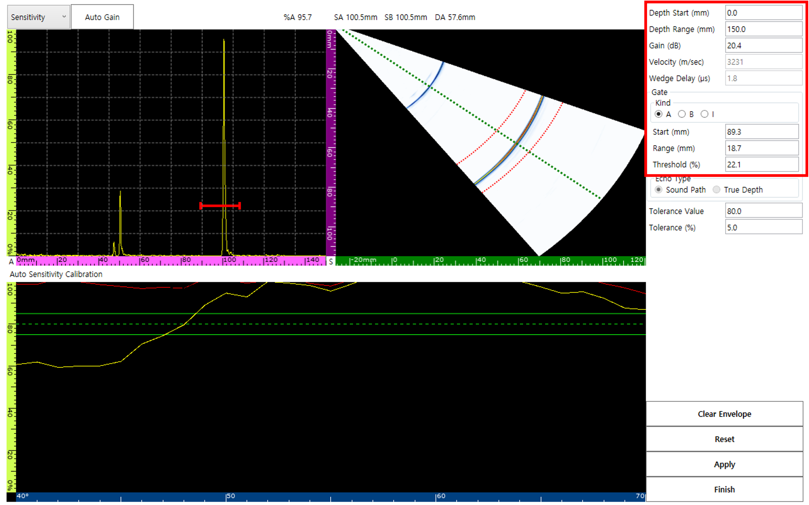Edit the gate Start (mm) field

762,132
